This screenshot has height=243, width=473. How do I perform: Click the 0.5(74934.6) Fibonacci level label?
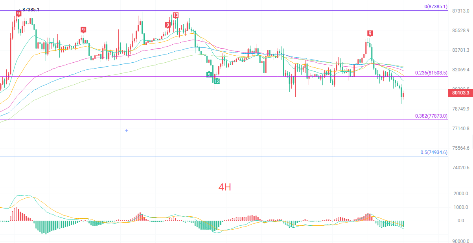click(x=434, y=152)
